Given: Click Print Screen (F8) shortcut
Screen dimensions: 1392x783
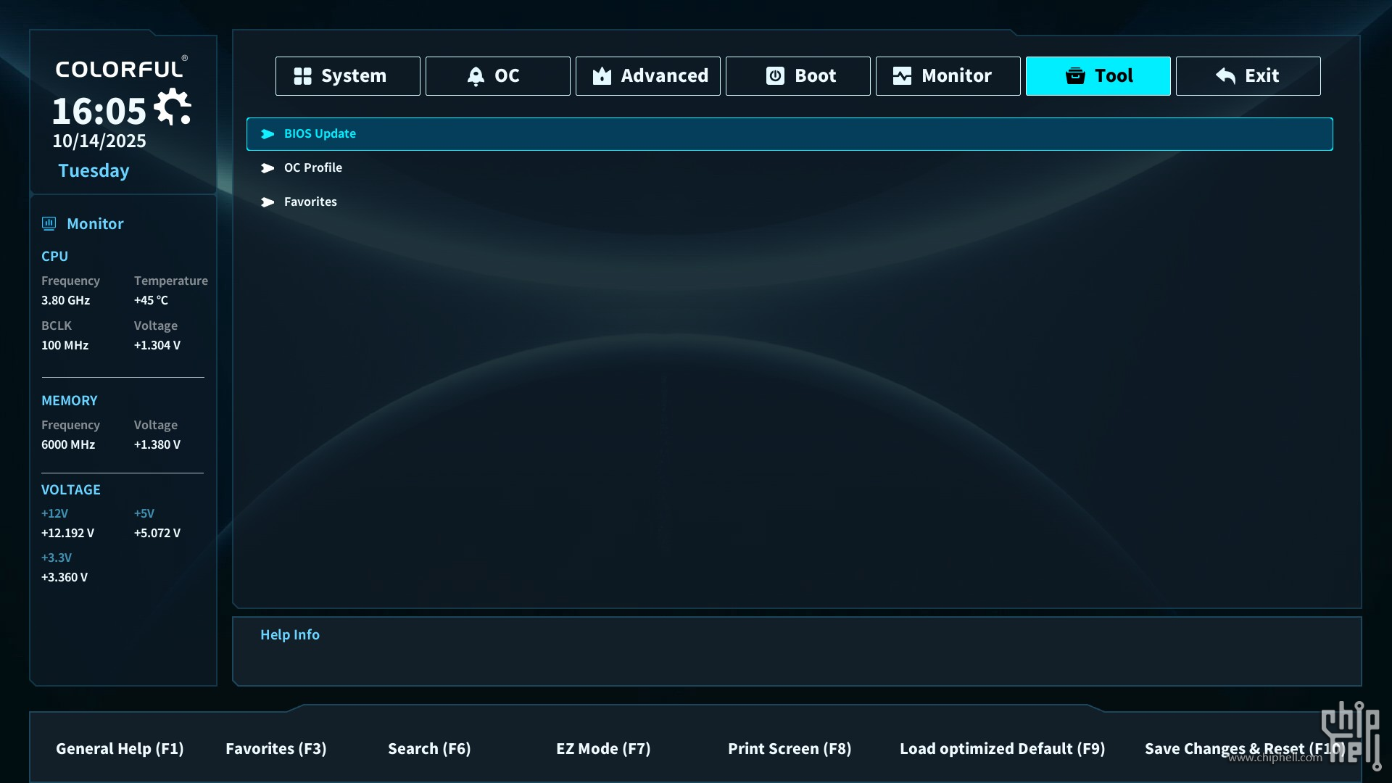Looking at the screenshot, I should 789,749.
